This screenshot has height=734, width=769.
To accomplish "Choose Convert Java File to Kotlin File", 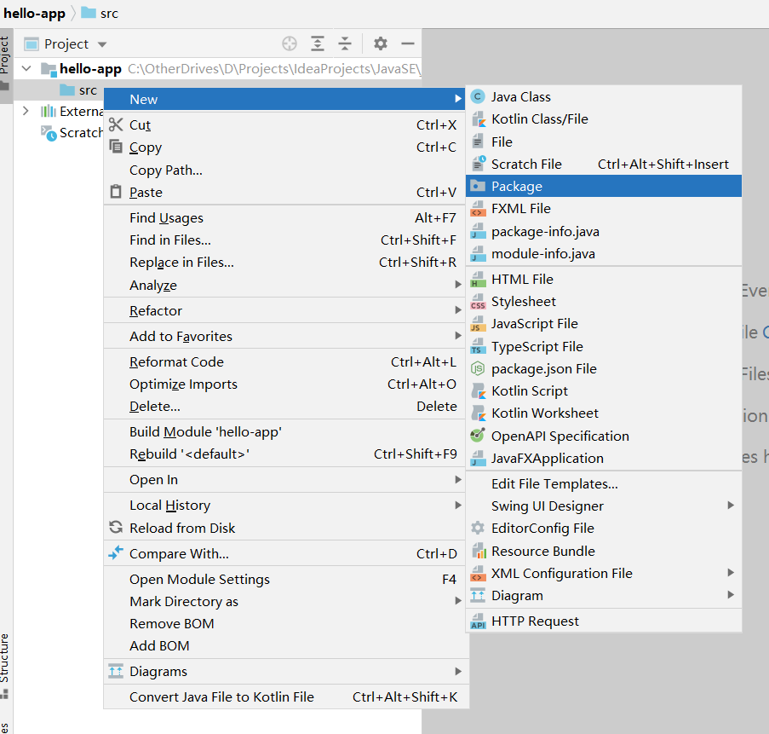I will (x=286, y=696).
